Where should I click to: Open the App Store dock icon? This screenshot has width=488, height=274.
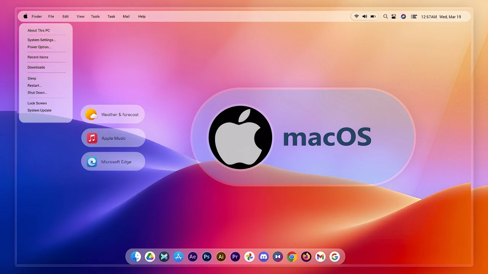pos(178,257)
